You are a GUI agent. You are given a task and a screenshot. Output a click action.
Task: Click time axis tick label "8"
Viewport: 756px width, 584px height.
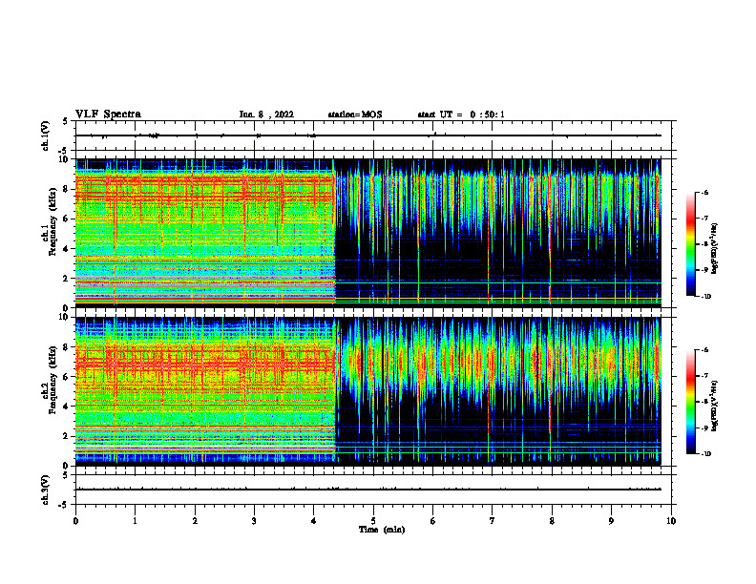click(552, 521)
